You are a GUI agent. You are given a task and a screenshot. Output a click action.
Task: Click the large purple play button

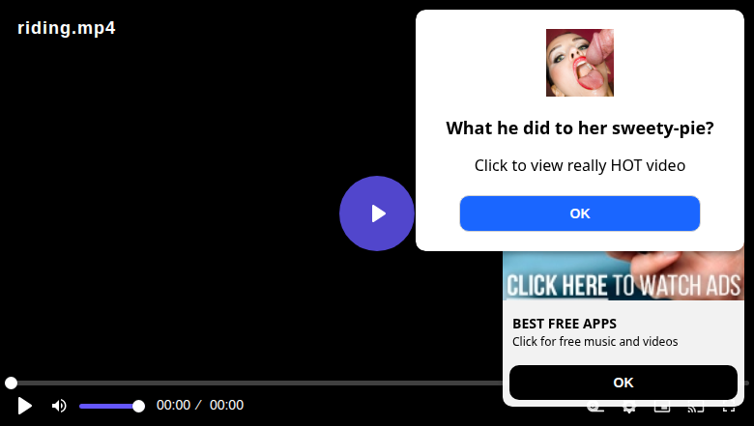click(377, 213)
